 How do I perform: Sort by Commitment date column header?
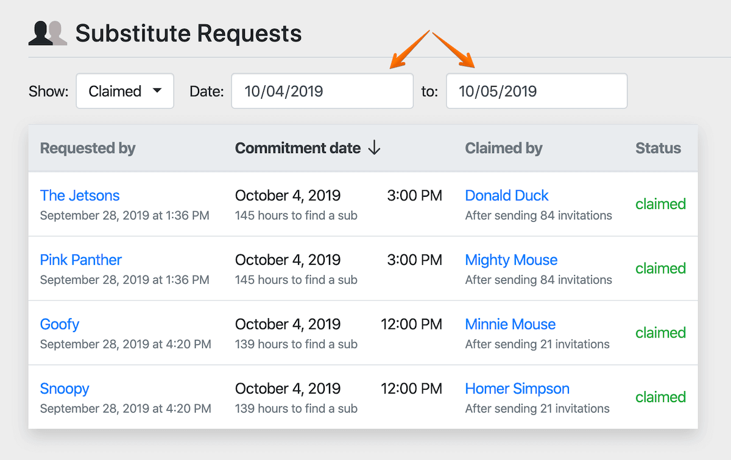point(297,148)
